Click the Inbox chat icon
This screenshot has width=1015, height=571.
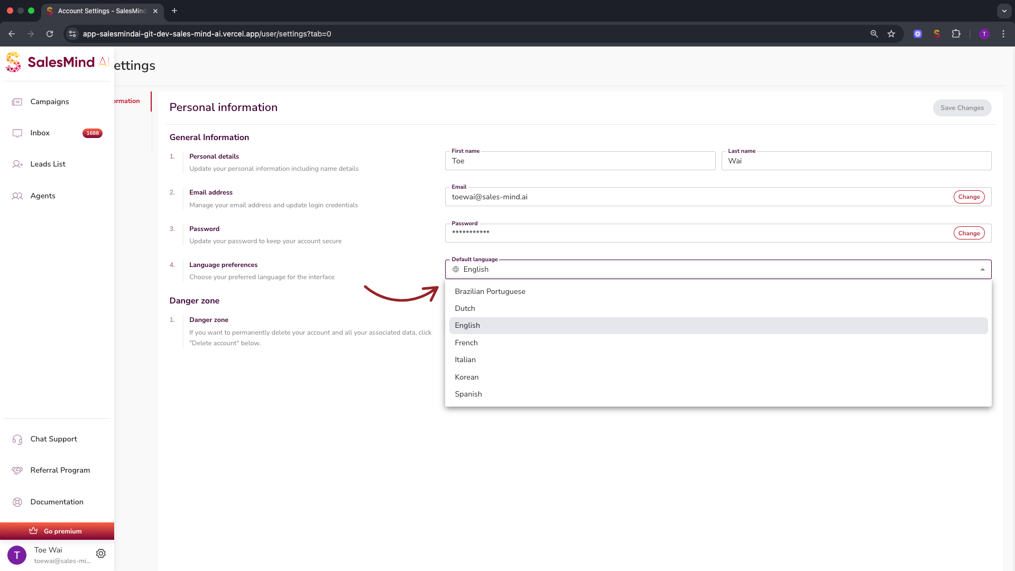[17, 133]
